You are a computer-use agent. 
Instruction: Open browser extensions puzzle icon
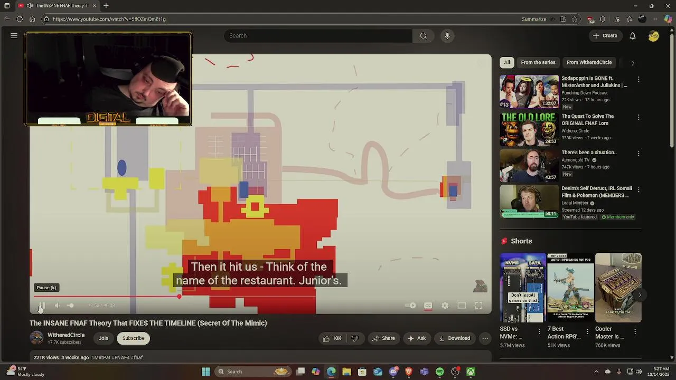click(603, 19)
